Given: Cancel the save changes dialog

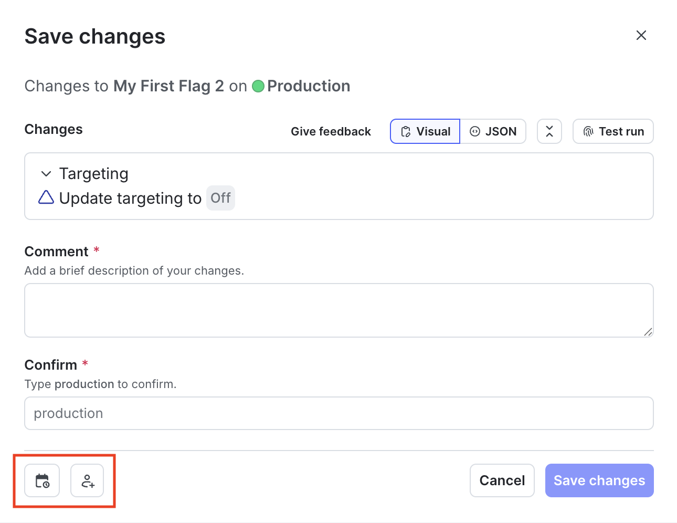Looking at the screenshot, I should [x=502, y=480].
